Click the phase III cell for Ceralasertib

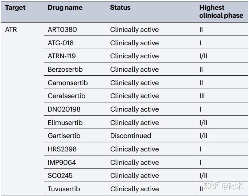(x=202, y=96)
